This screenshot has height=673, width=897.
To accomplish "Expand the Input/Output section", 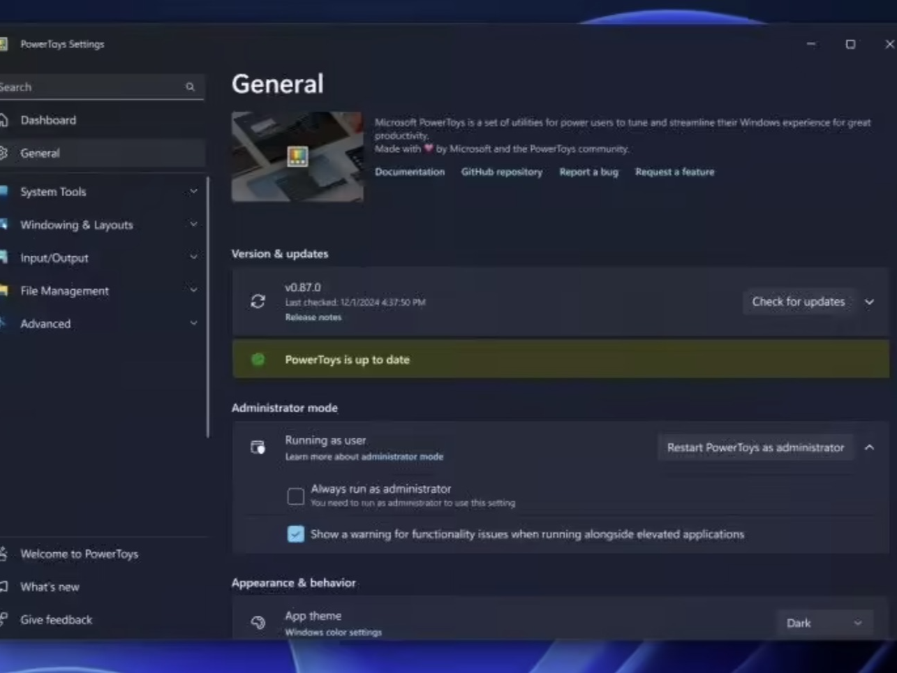I will (193, 257).
